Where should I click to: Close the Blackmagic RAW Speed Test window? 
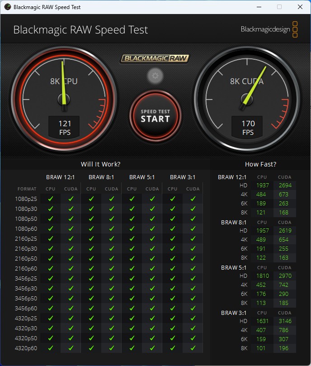pos(300,7)
